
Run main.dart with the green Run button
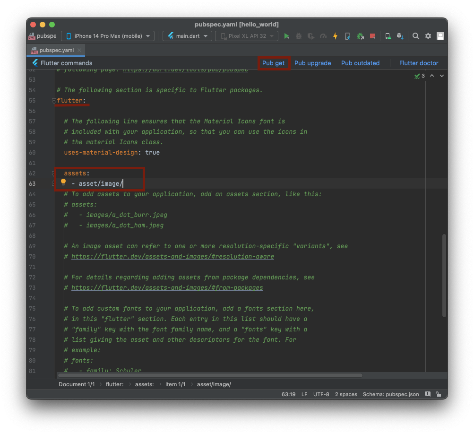point(286,36)
